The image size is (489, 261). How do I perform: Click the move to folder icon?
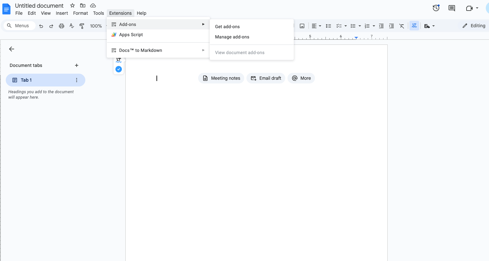coord(83,5)
